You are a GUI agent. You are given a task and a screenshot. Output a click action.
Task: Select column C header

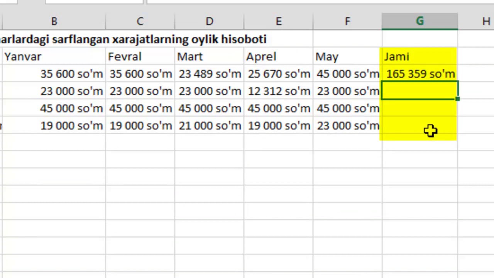[x=140, y=22]
